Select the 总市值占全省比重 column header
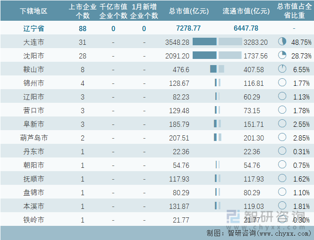The width and height of the screenshot is (314, 240). (294, 11)
